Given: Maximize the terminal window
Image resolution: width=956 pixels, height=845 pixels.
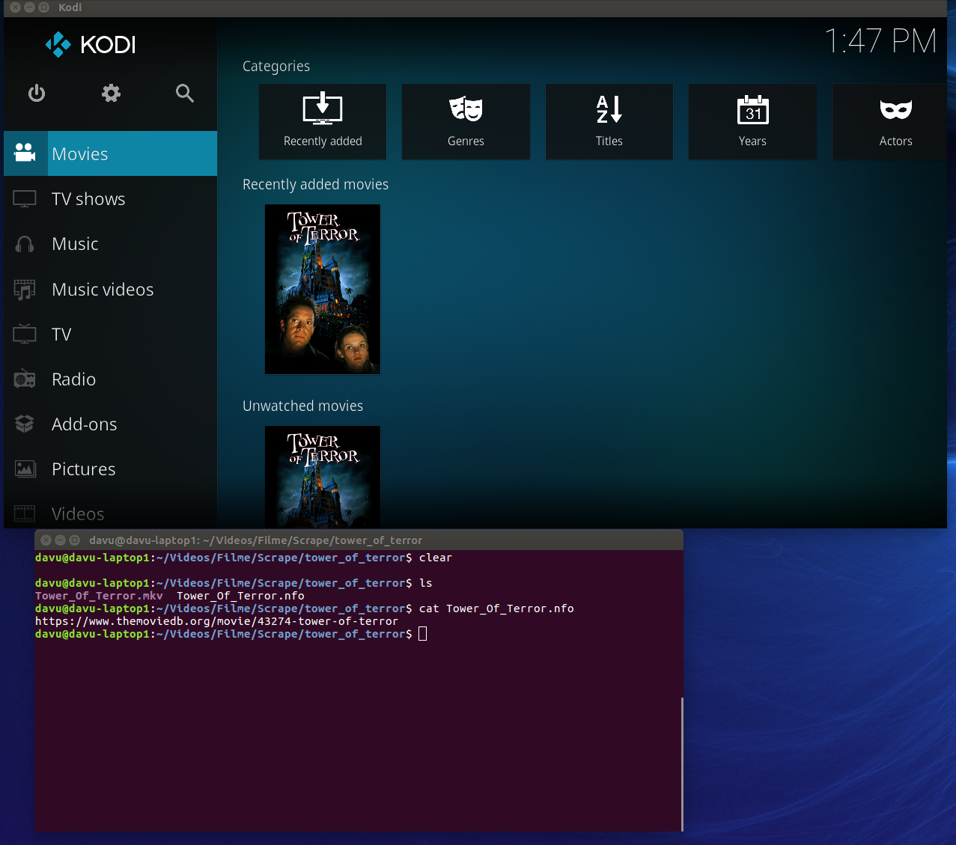Looking at the screenshot, I should point(74,540).
